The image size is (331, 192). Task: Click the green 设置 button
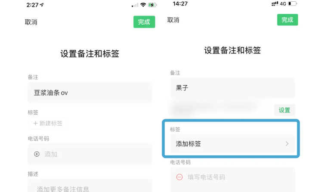coord(285,110)
